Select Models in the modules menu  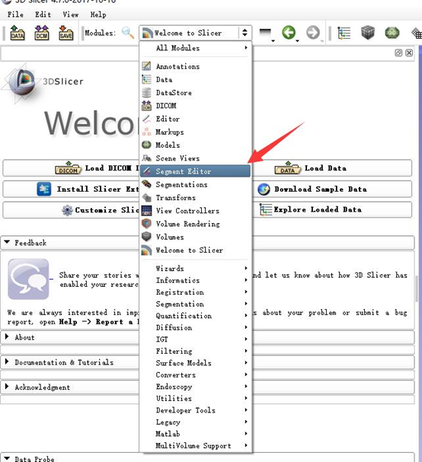click(196, 145)
